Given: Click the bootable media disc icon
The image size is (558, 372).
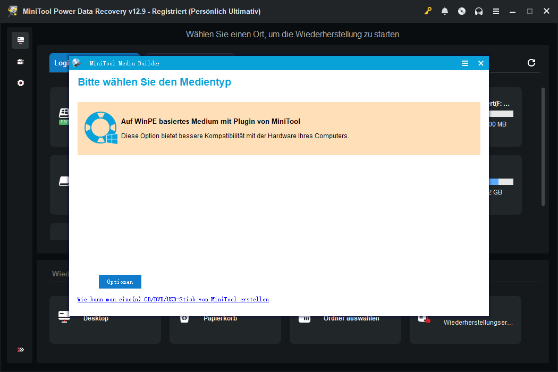Looking at the screenshot, I should (462, 11).
